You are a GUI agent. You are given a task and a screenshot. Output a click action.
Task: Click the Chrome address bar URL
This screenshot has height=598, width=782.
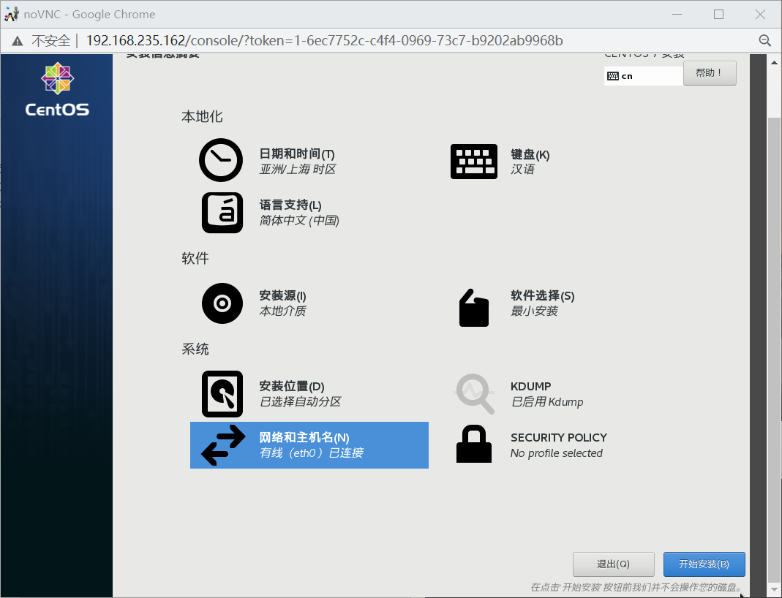[x=325, y=40]
